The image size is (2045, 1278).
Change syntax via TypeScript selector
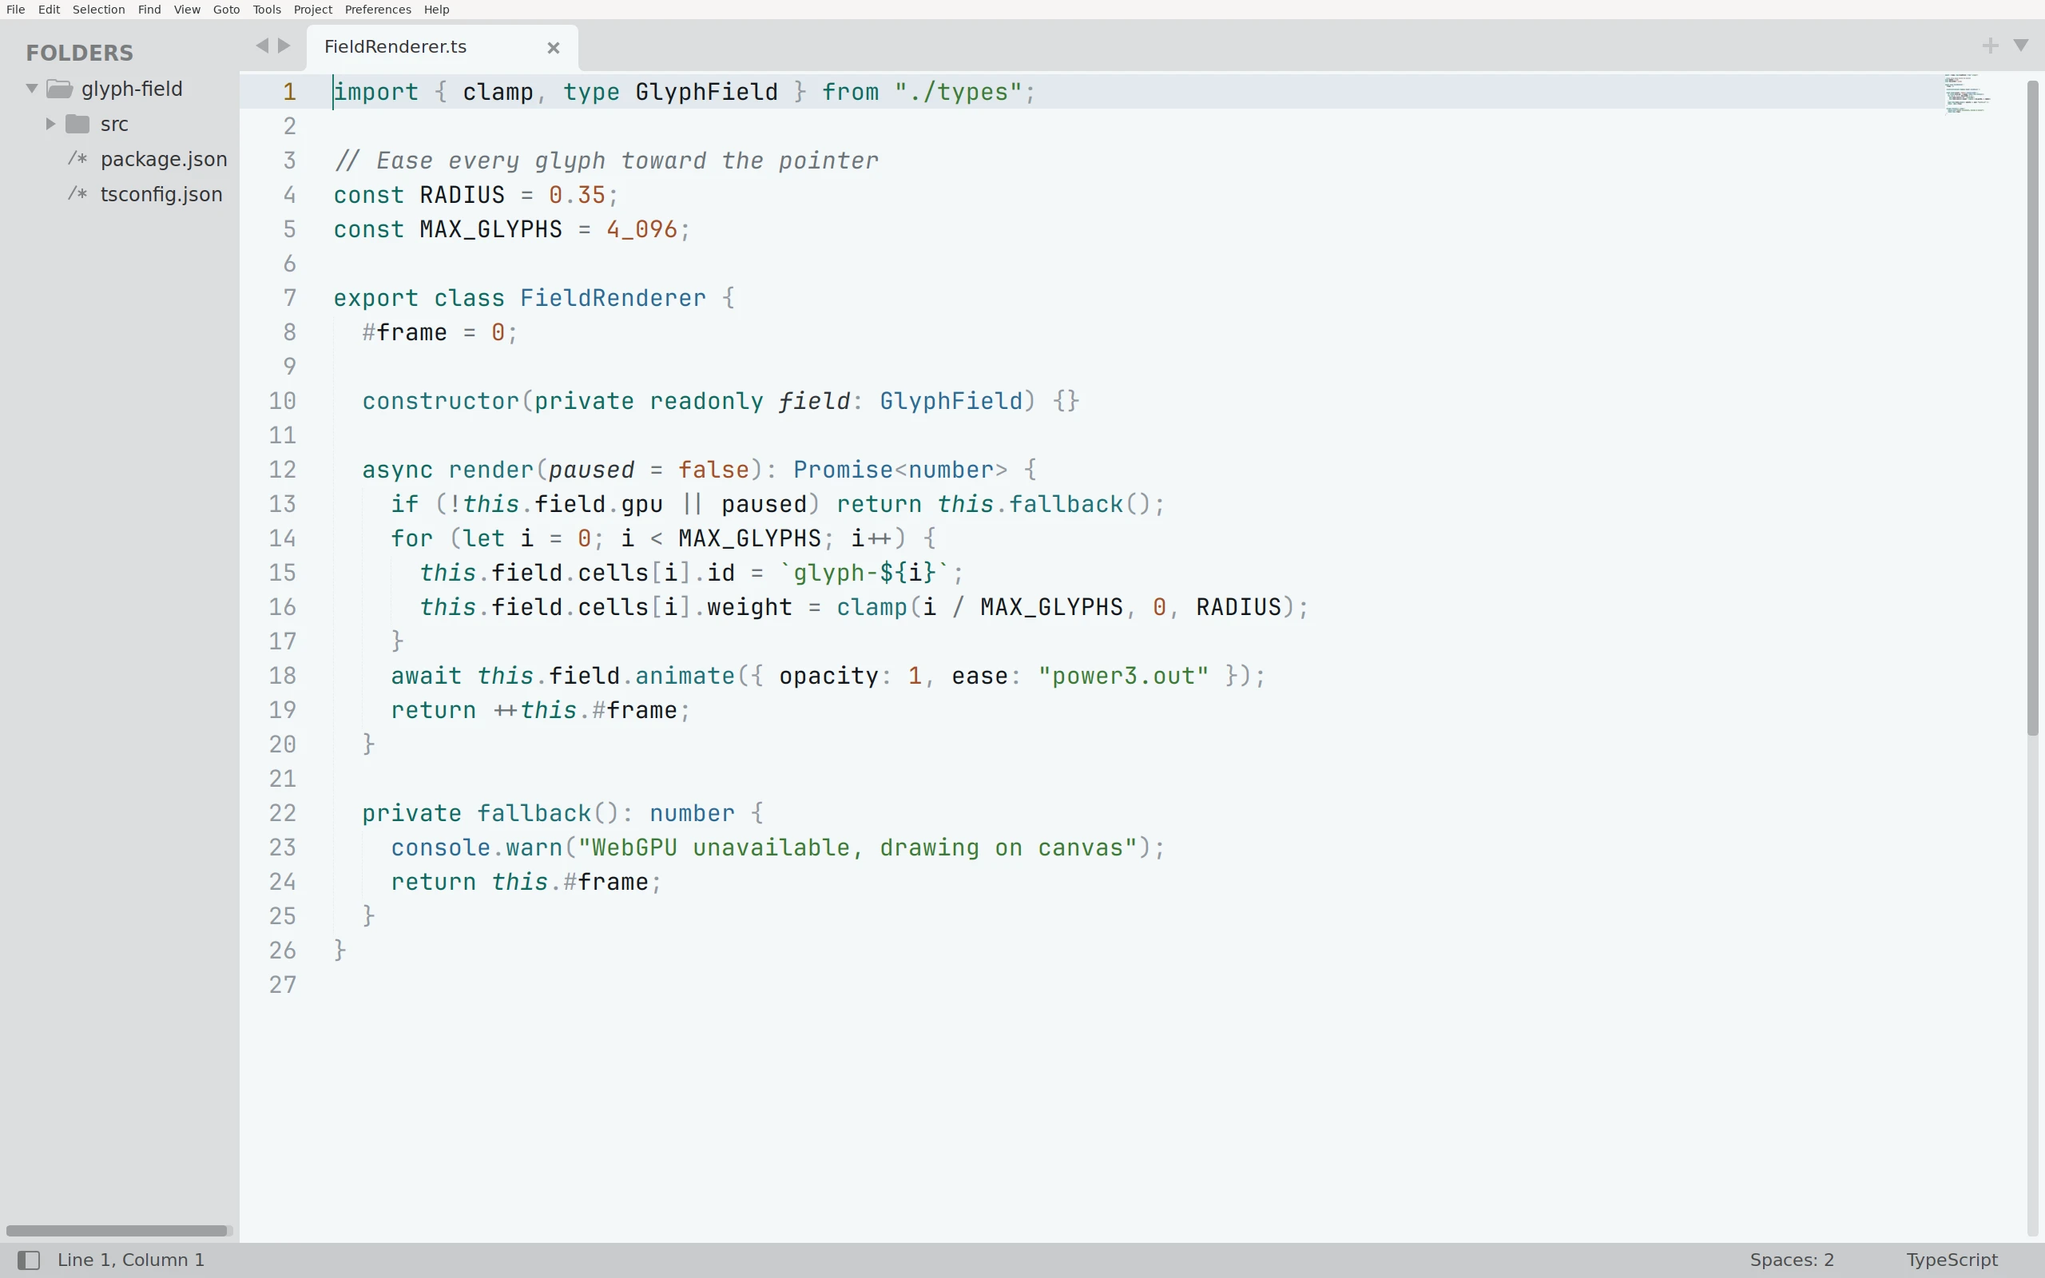pyautogui.click(x=1952, y=1260)
